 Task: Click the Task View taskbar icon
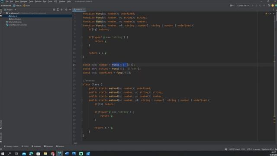click(16, 153)
